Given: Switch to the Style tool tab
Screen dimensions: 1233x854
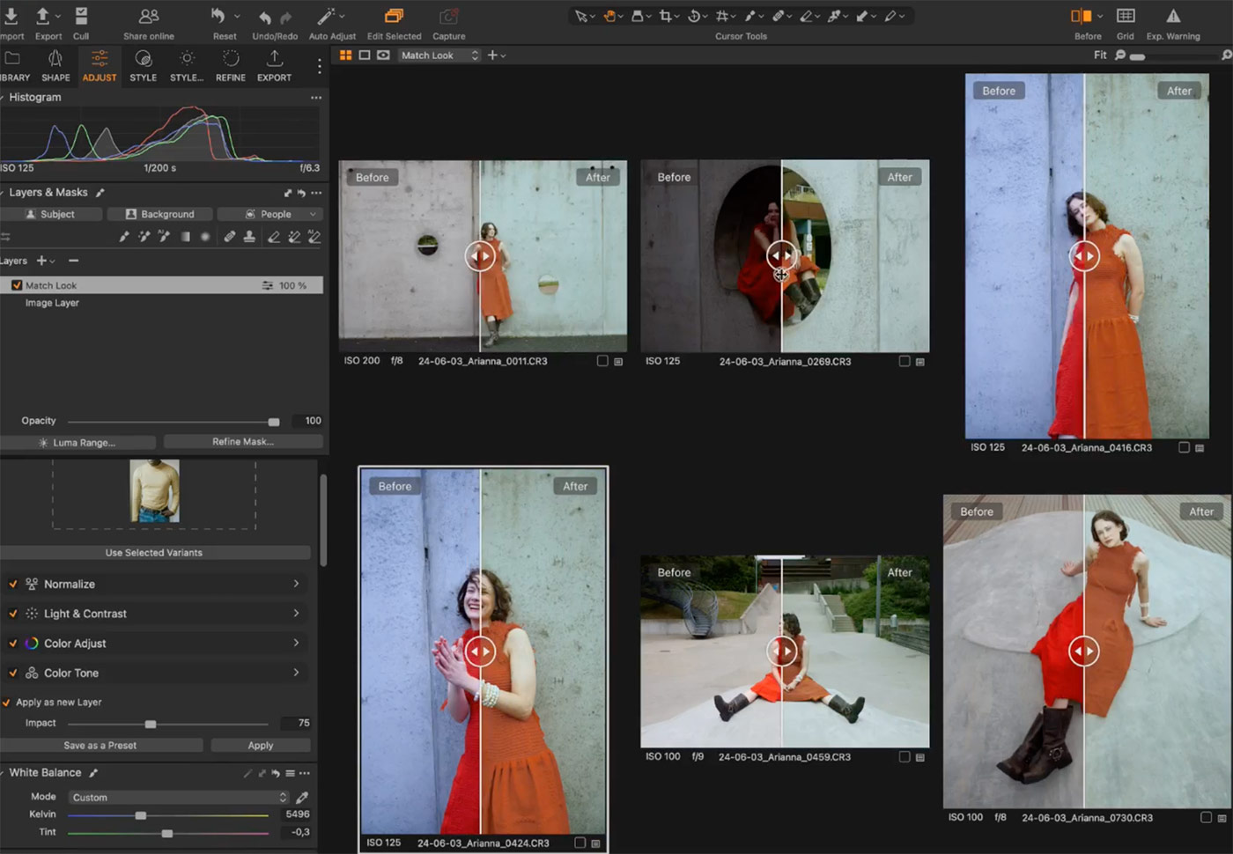Looking at the screenshot, I should [143, 66].
